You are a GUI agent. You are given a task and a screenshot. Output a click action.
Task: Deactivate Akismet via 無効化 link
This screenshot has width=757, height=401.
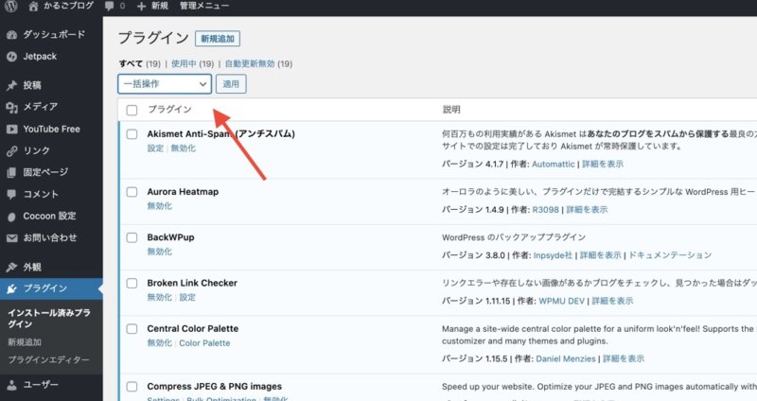pyautogui.click(x=183, y=148)
